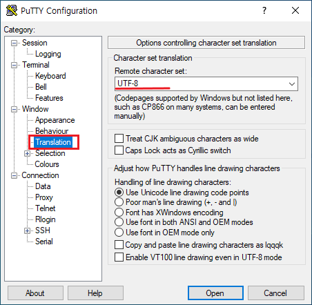The height and width of the screenshot is (305, 312).
Task: Select Proxy category
Action: (44, 197)
